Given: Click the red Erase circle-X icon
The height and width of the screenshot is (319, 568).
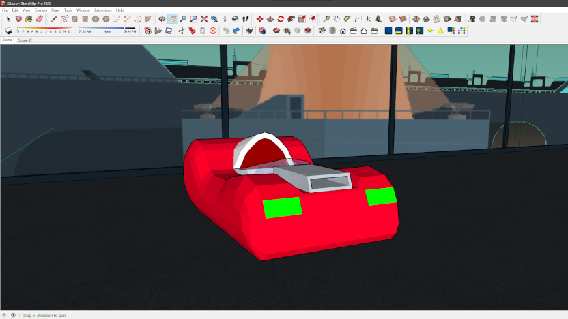Looking at the screenshot, I should [213, 31].
